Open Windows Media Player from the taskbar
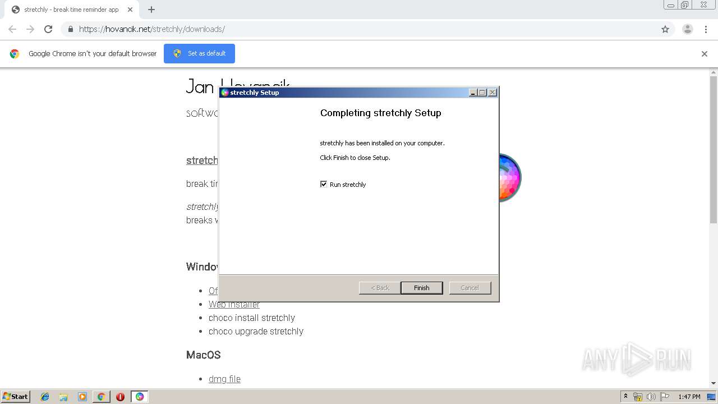Screen dimensions: 718x404 coord(82,397)
